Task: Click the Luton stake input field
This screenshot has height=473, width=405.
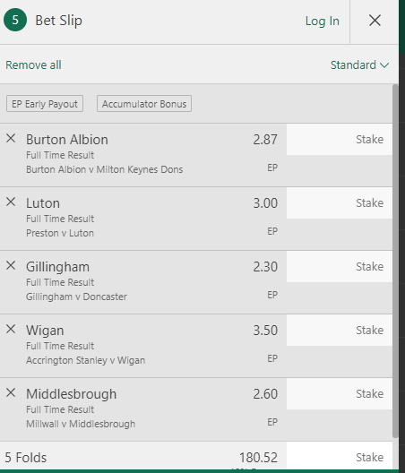Action: click(x=340, y=203)
